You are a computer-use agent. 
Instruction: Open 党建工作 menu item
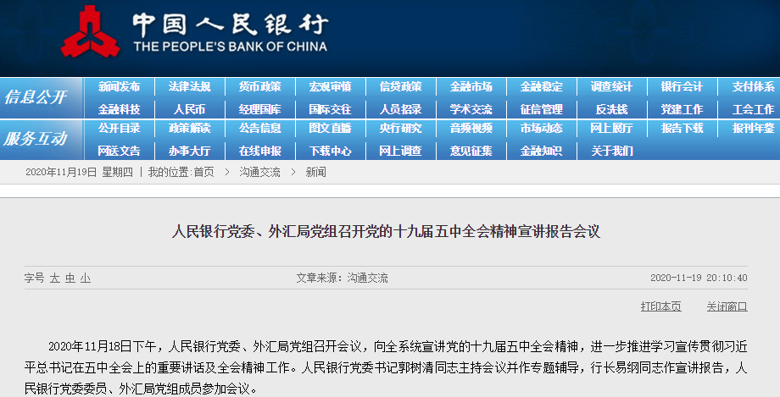(x=682, y=109)
